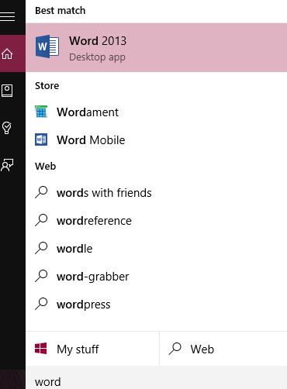Click the Wordament store icon
Screen dimensions: 287x389
pos(41,112)
